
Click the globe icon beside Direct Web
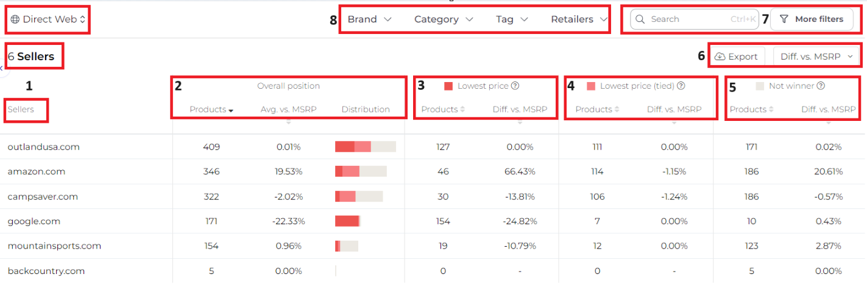15,19
